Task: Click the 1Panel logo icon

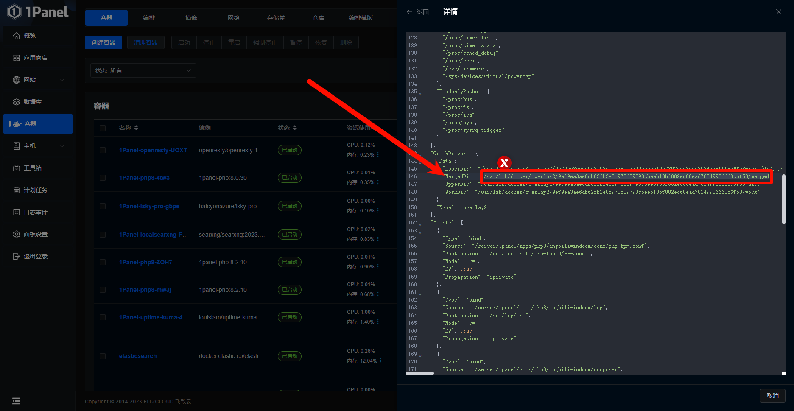Action: coord(14,12)
